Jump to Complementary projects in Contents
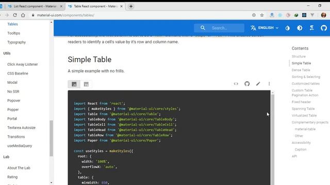Screen dimensions: 330x185 tap(310, 122)
